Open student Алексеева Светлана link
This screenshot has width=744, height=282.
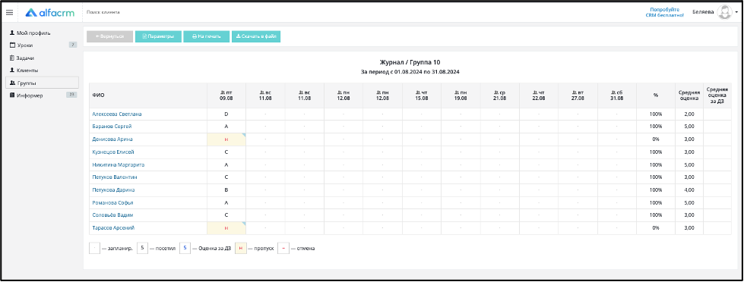click(x=117, y=114)
